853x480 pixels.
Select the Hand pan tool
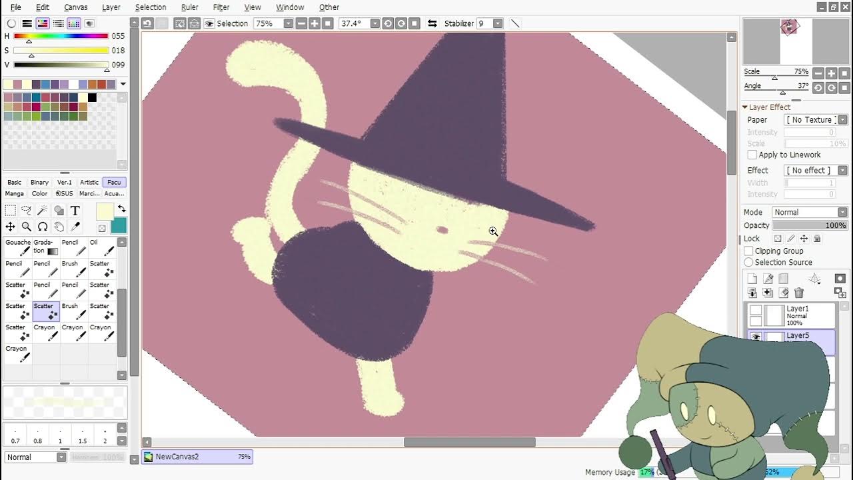tap(59, 227)
